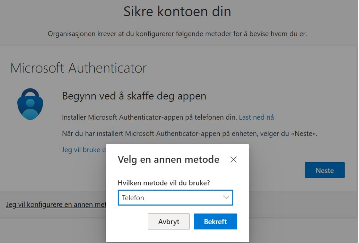Close the 'Velg en annen metode' dialog
The image size is (359, 243).
[233, 159]
